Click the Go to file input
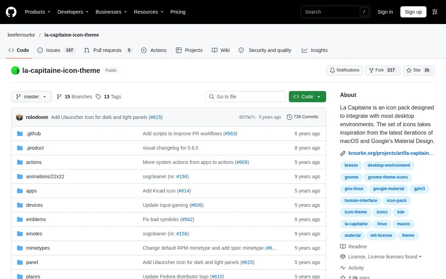Image resolution: width=446 pixels, height=279 pixels. [x=246, y=97]
